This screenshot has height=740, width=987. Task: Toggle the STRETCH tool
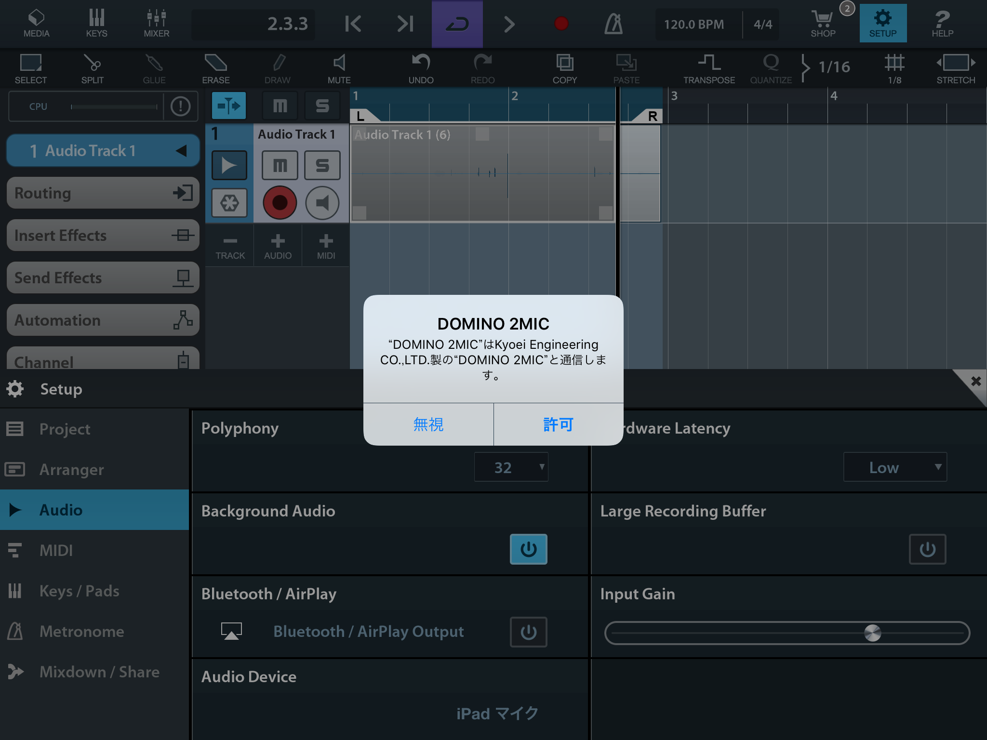pyautogui.click(x=956, y=68)
